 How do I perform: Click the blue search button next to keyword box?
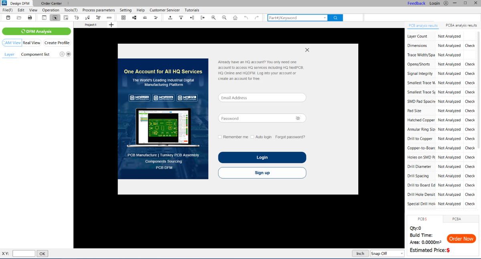coord(335,18)
